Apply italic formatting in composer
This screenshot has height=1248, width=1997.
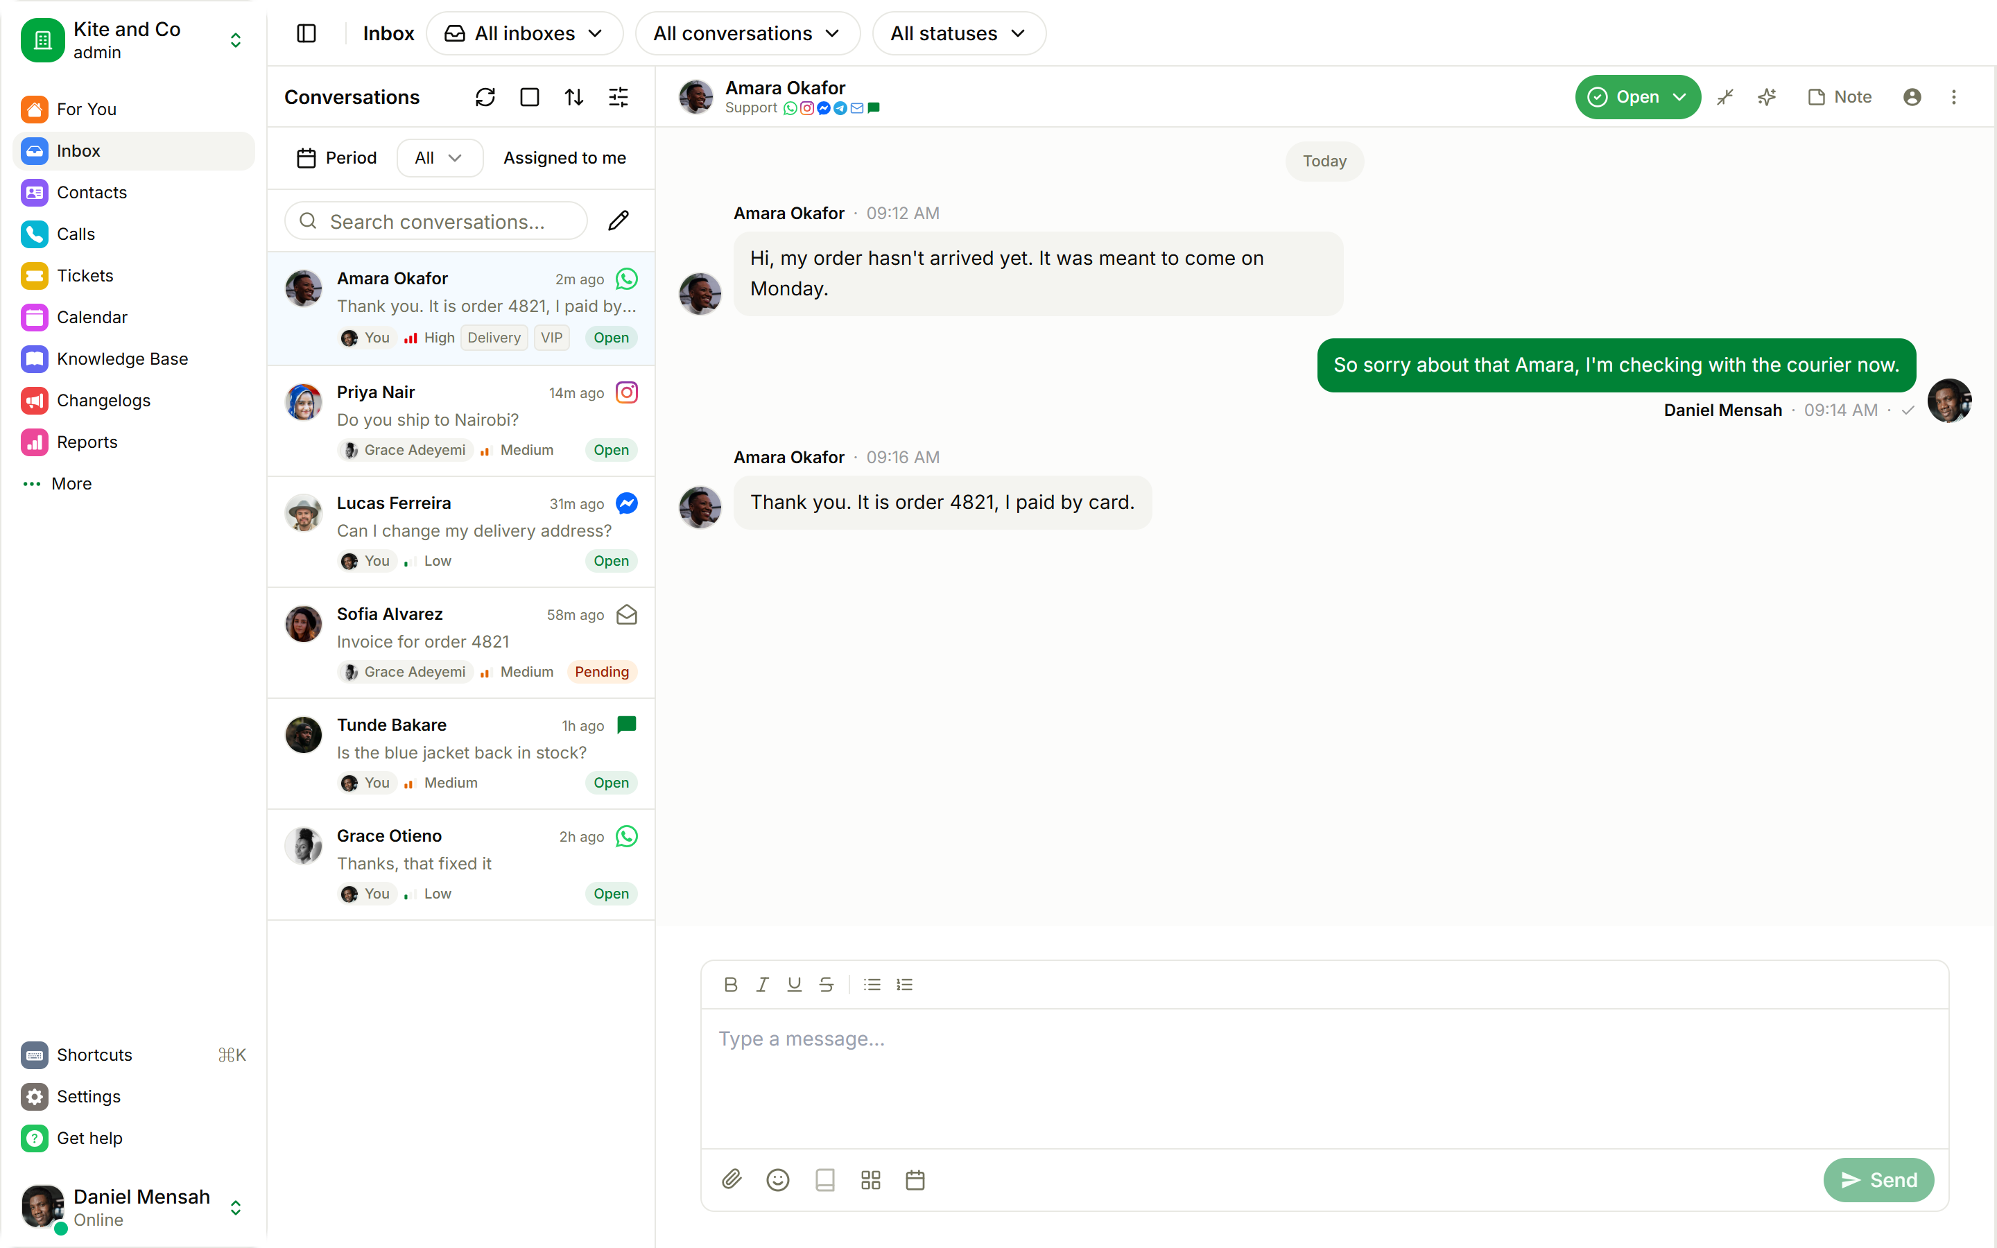763,985
